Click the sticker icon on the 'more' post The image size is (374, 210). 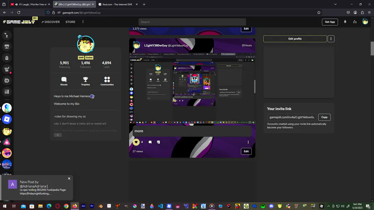[x=158, y=142]
